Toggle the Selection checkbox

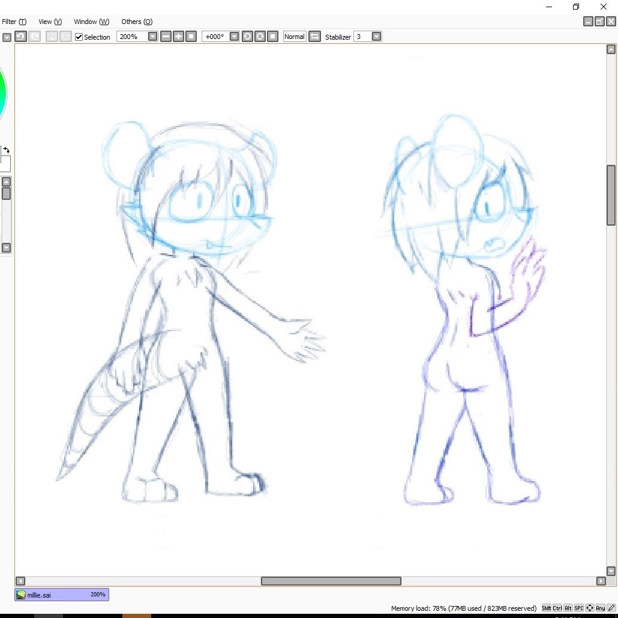click(x=79, y=37)
